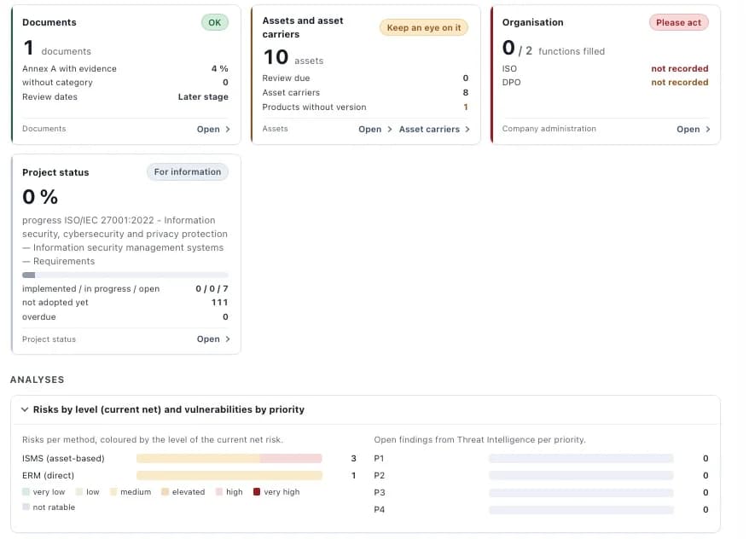Click the P4 findings bar

click(x=581, y=510)
